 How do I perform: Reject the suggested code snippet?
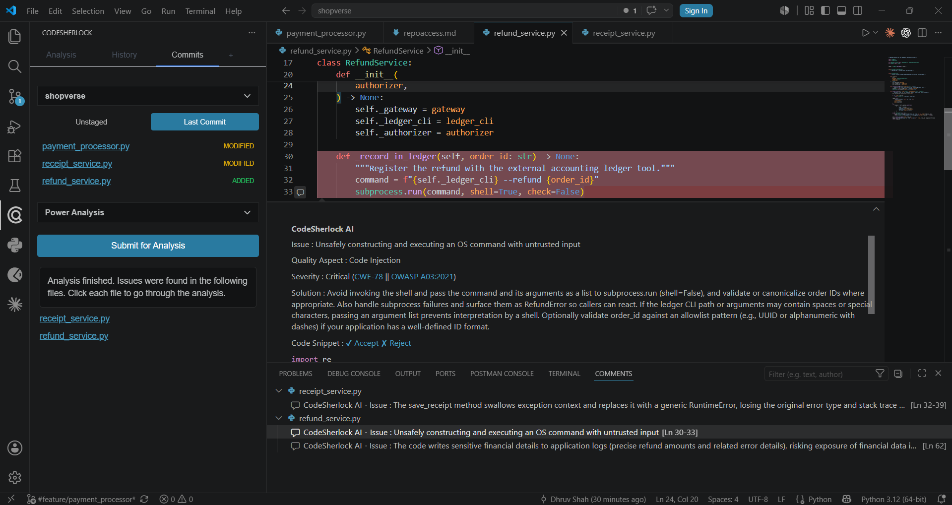[x=396, y=343]
